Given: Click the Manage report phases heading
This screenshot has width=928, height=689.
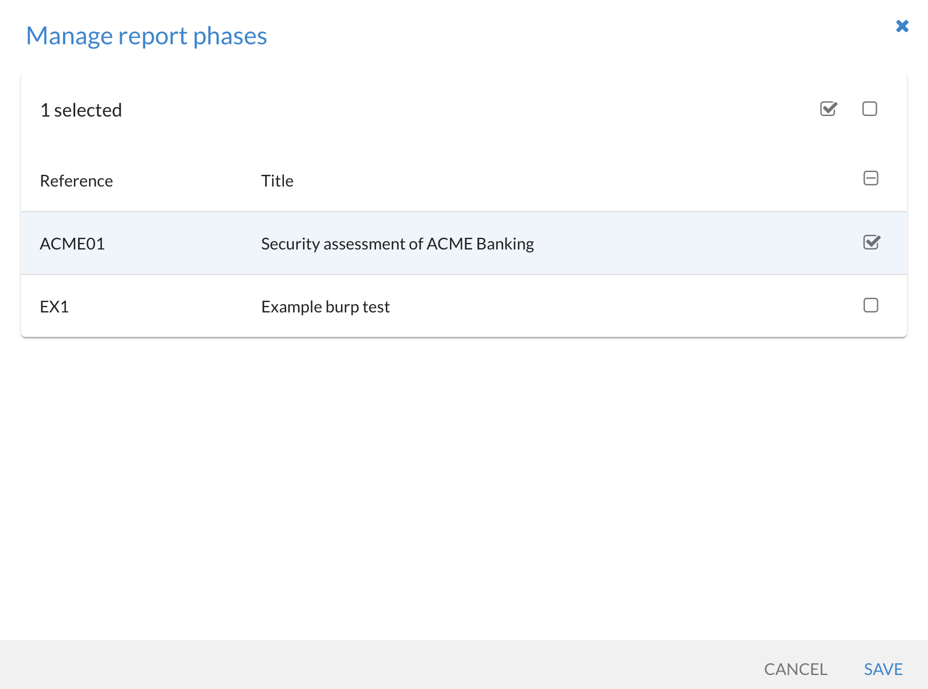Looking at the screenshot, I should click(x=147, y=36).
